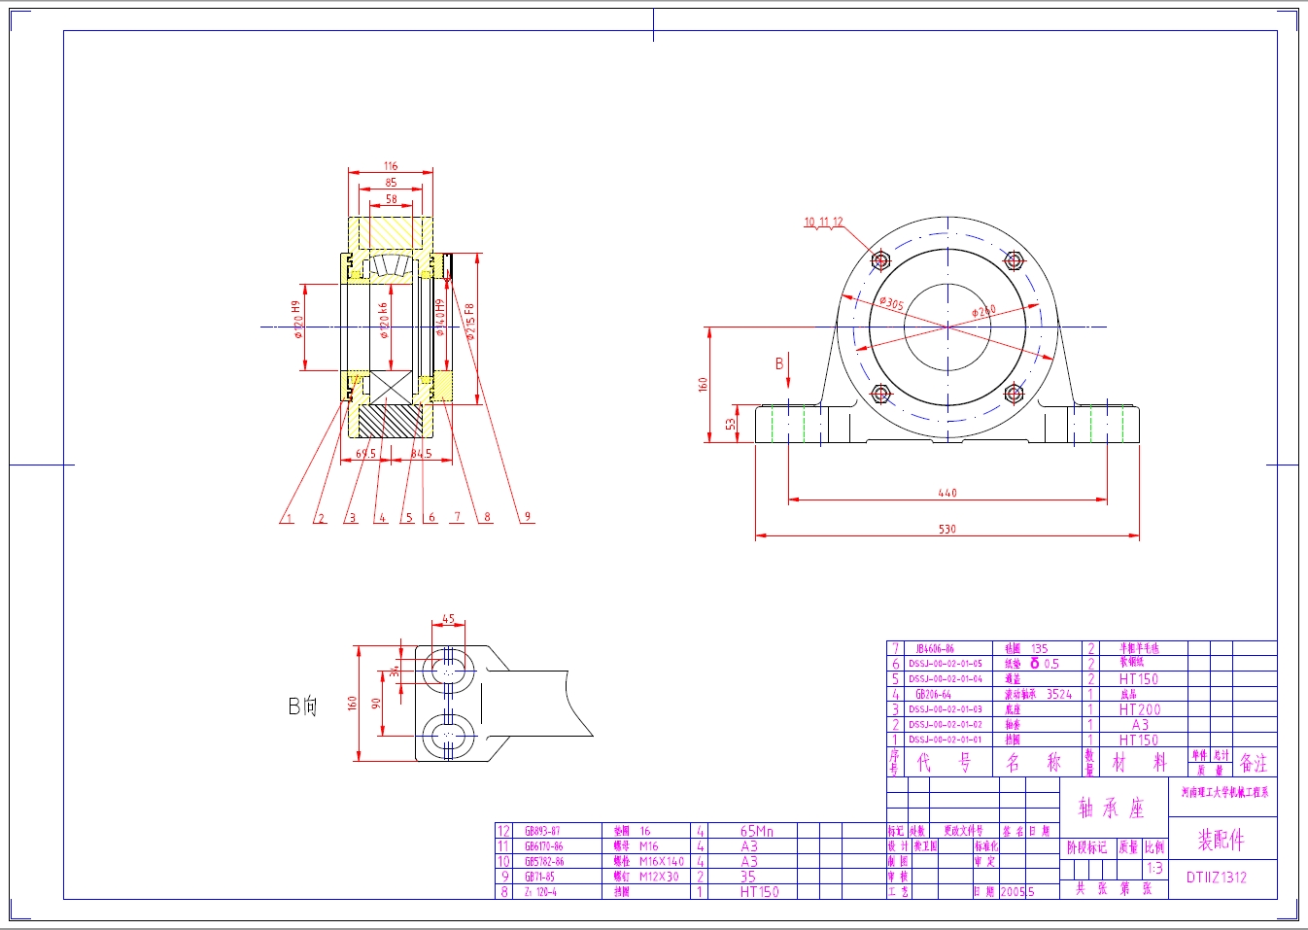This screenshot has height=930, width=1308.
Task: Click the '10 11 12' leader callout
Action: (823, 223)
